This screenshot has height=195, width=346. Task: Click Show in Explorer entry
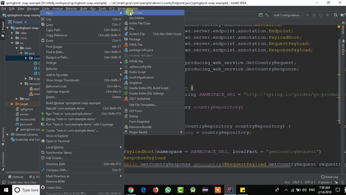click(x=82, y=136)
